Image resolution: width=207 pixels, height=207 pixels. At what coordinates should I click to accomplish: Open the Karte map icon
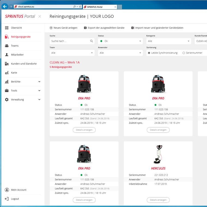tap(7, 73)
